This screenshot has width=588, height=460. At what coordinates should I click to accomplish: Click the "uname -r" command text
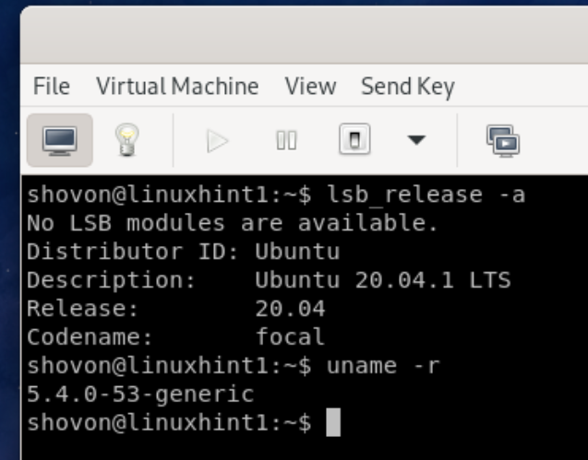(383, 366)
